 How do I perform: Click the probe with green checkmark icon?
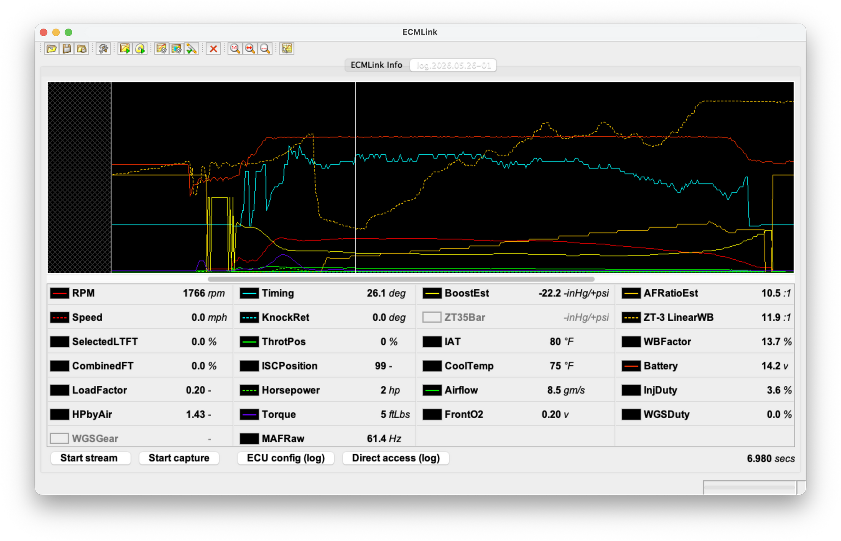tap(192, 49)
